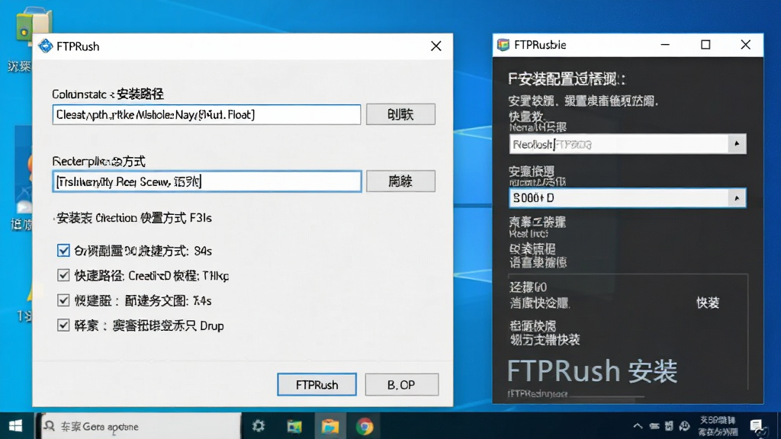Minimize the FTPRusbie window
The width and height of the screenshot is (781, 439).
pyautogui.click(x=665, y=45)
